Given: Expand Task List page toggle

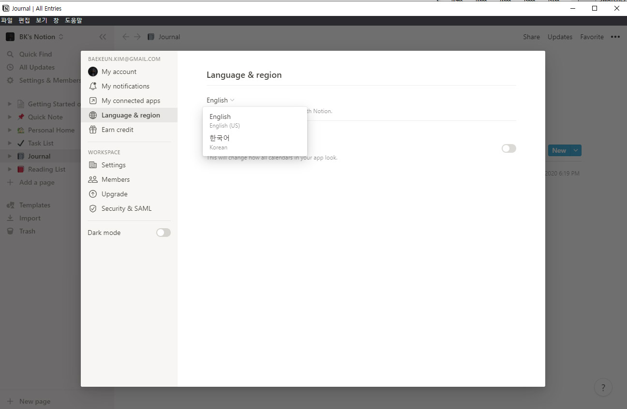Looking at the screenshot, I should click(10, 143).
